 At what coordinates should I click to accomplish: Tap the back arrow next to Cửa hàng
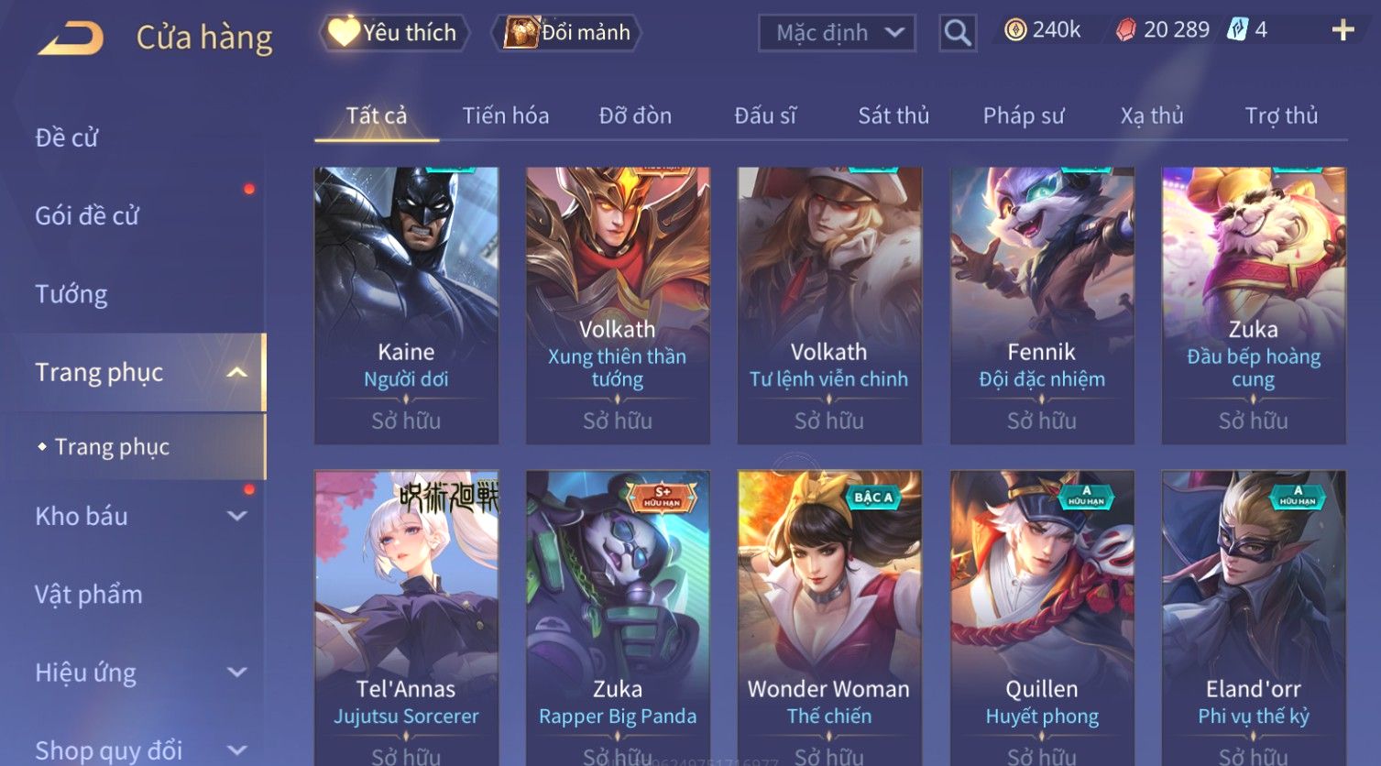click(x=71, y=38)
